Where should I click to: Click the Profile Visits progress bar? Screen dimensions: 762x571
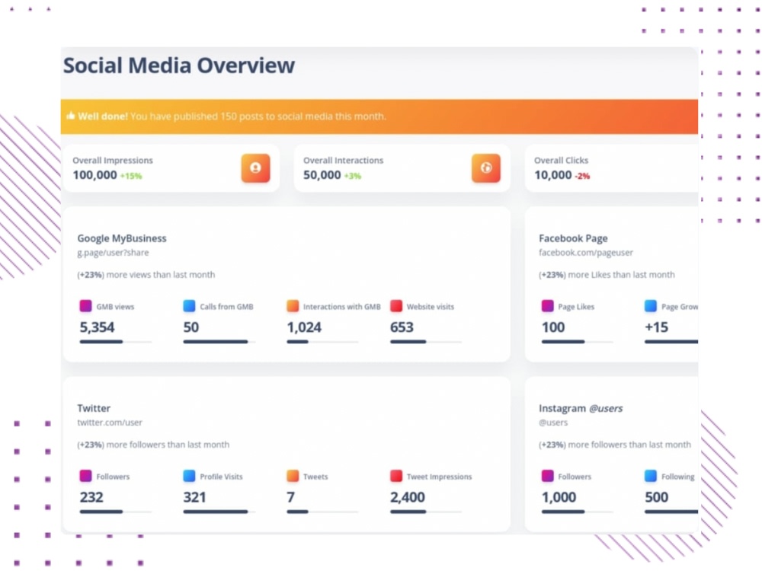coord(219,512)
